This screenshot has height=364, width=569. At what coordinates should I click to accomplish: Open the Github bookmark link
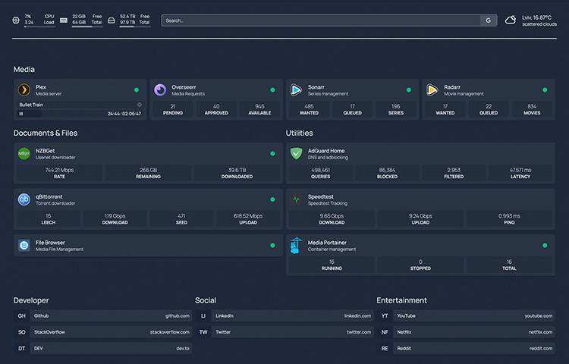click(x=102, y=315)
